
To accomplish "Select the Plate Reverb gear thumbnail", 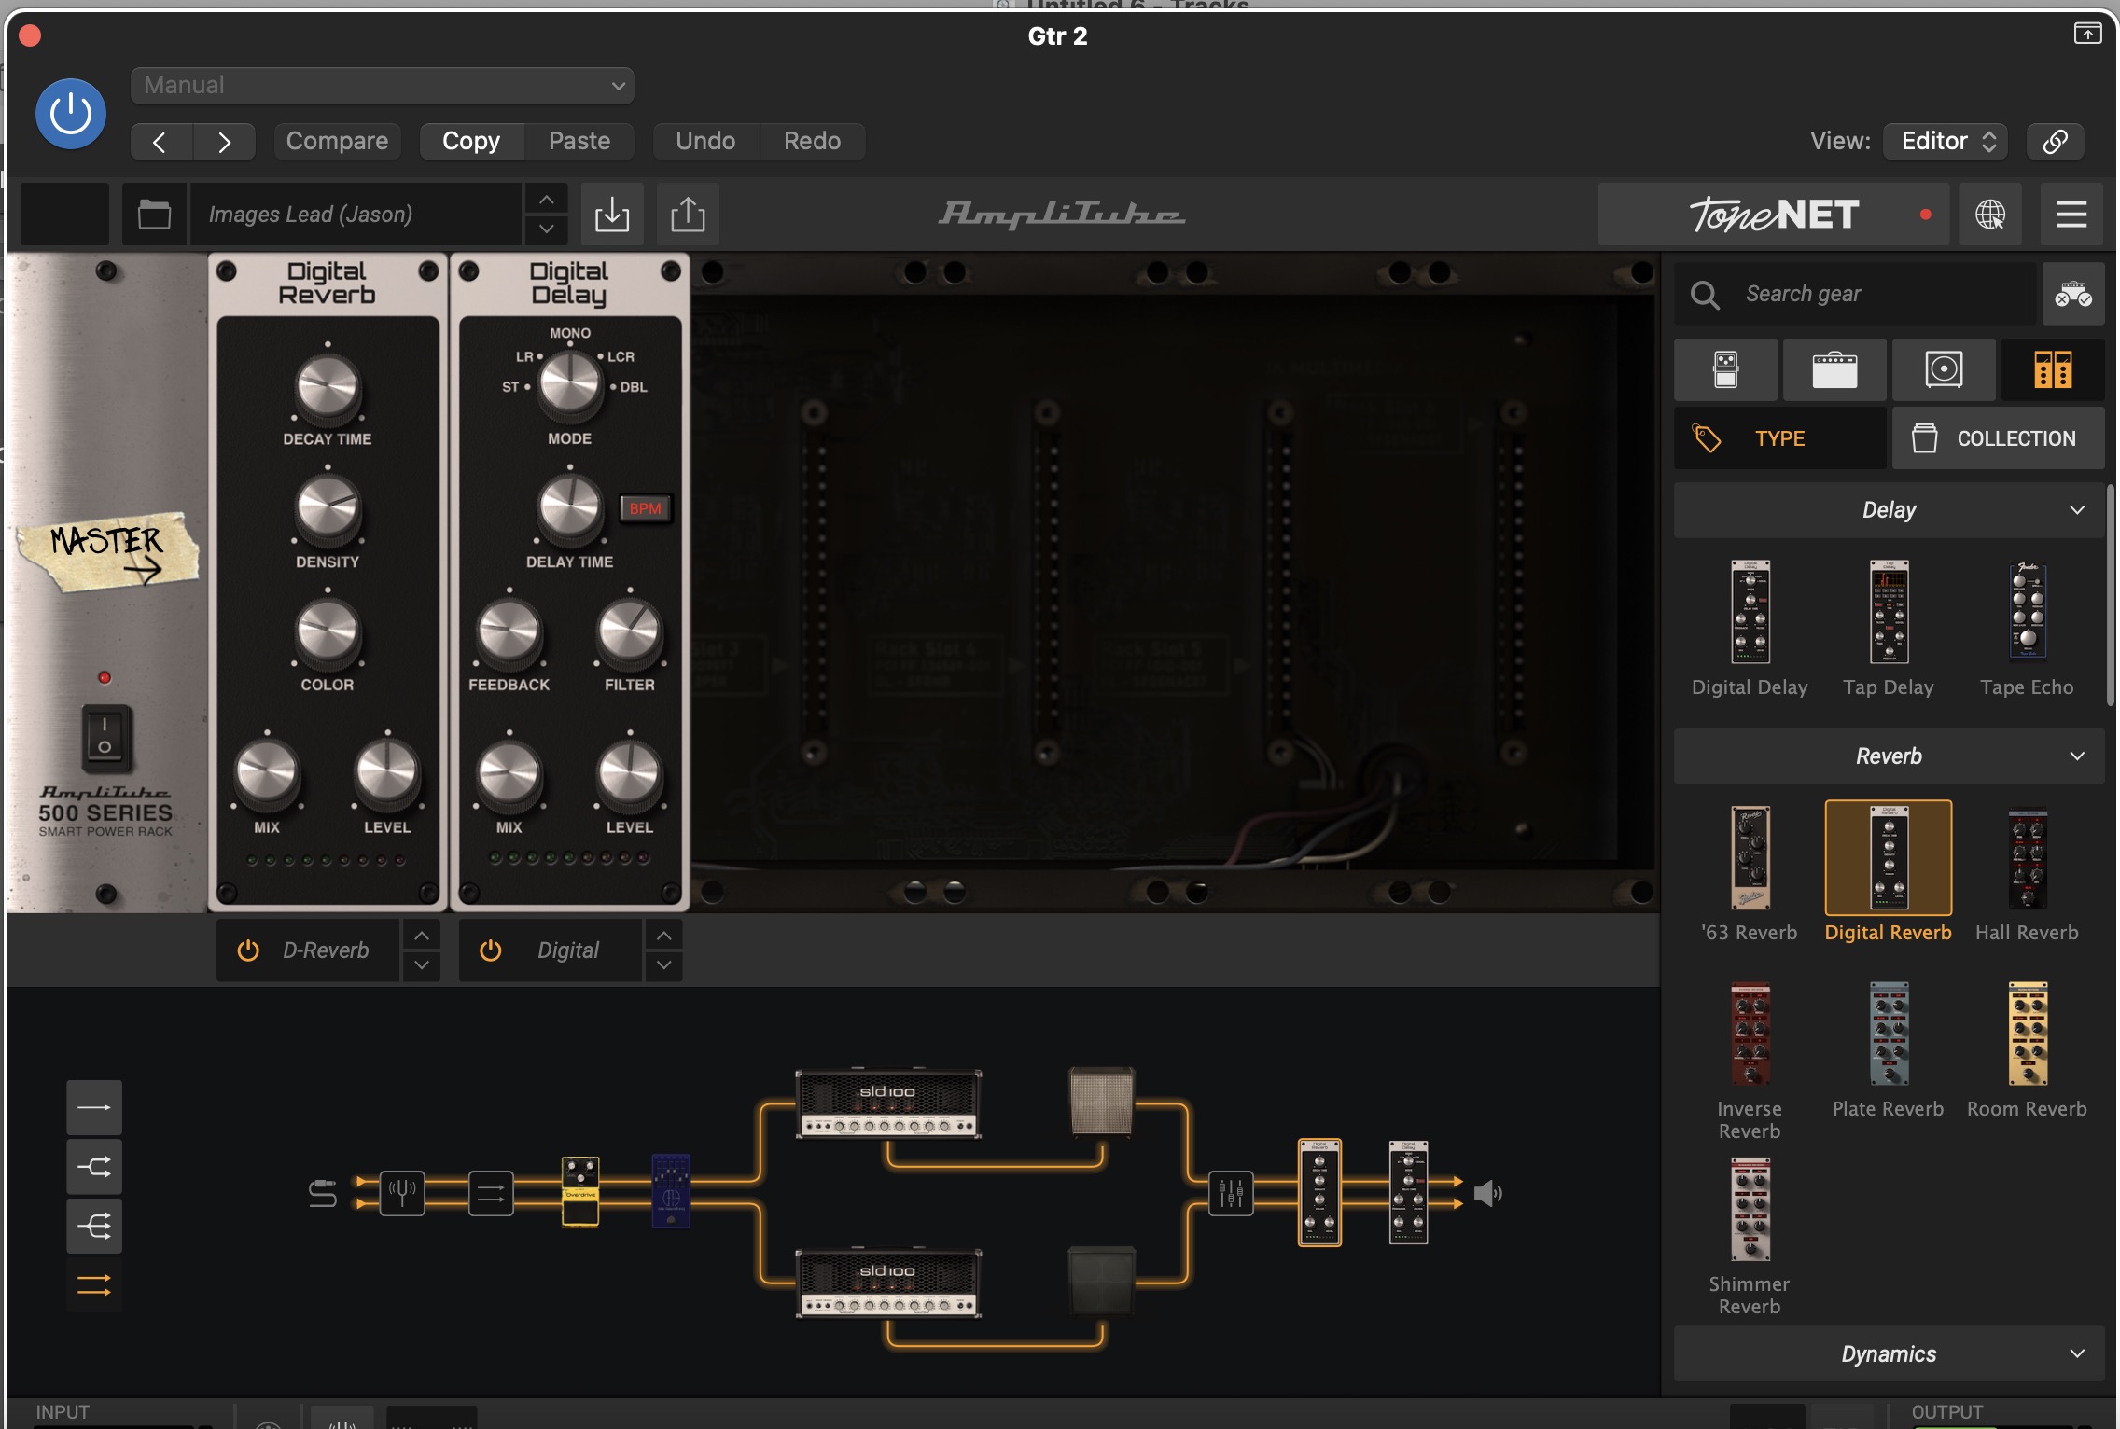I will click(1889, 1034).
